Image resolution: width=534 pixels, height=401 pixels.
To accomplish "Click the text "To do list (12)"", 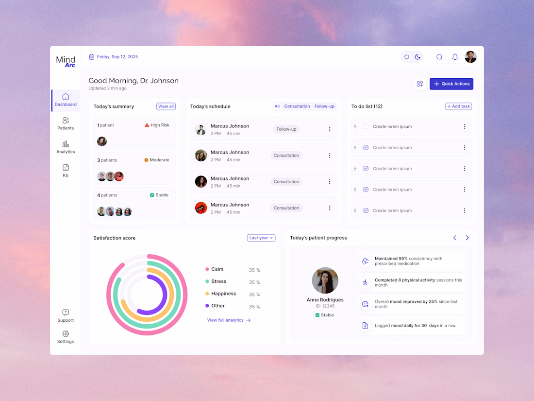I will pos(367,106).
